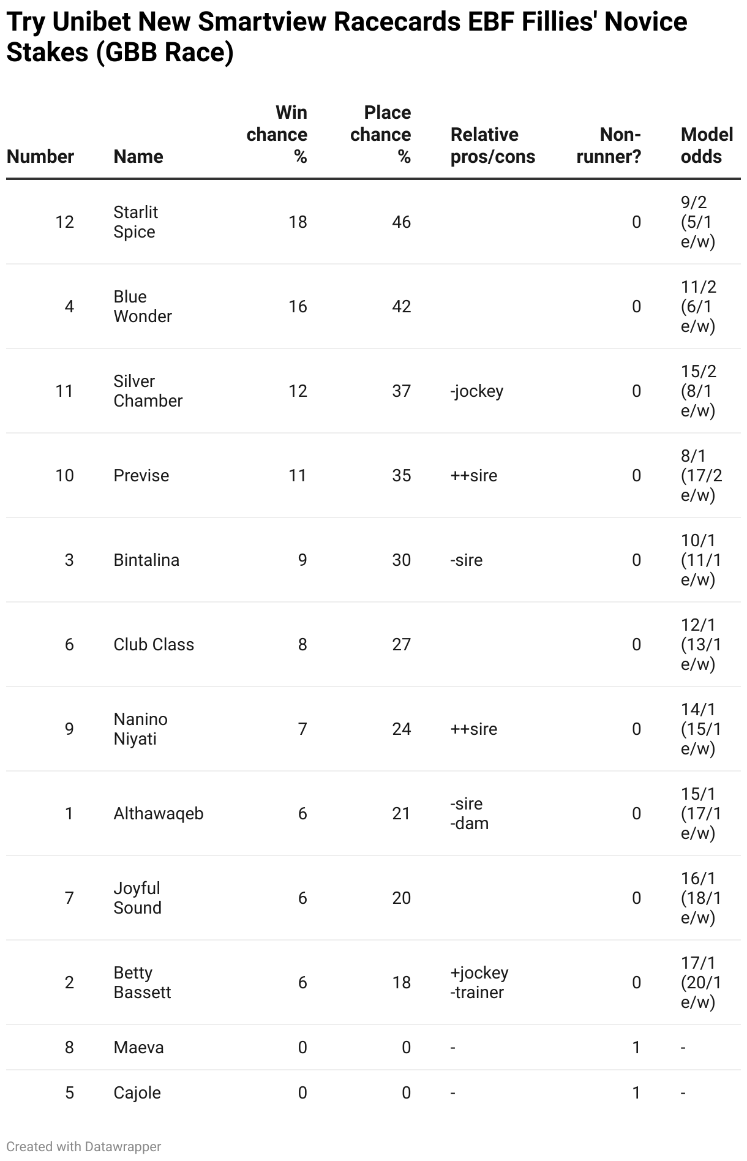Select Maeva's non-runner value 1
Image resolution: width=747 pixels, height=1161 pixels.
pyautogui.click(x=636, y=1047)
